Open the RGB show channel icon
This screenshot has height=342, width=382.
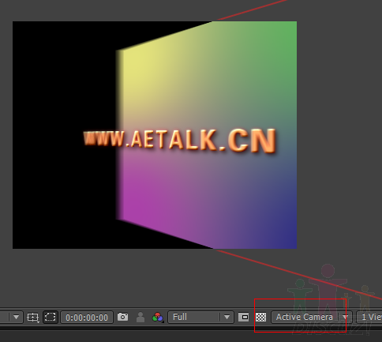pos(158,317)
